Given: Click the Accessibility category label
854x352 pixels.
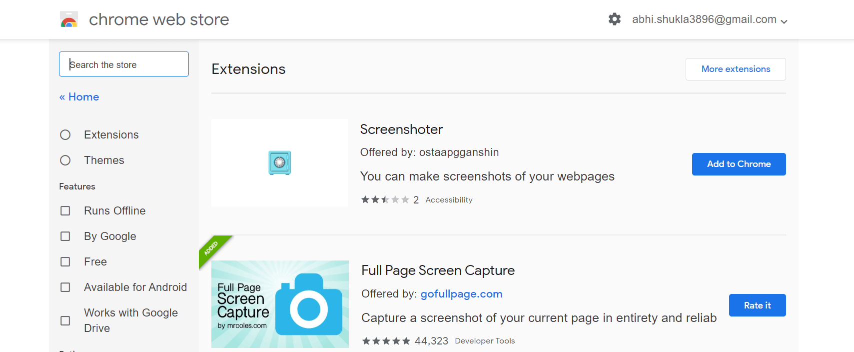Looking at the screenshot, I should coord(449,200).
